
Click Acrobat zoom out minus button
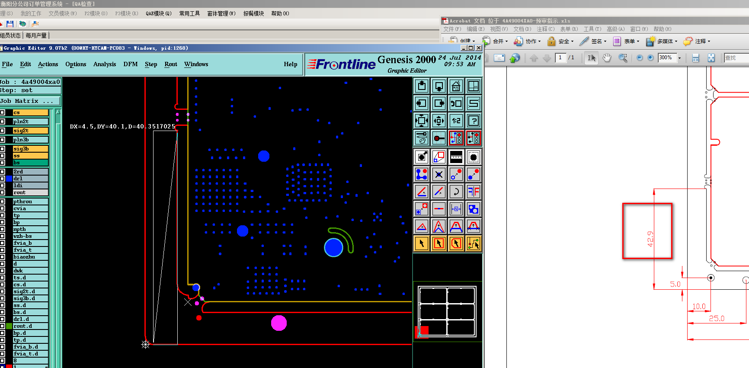pos(640,58)
